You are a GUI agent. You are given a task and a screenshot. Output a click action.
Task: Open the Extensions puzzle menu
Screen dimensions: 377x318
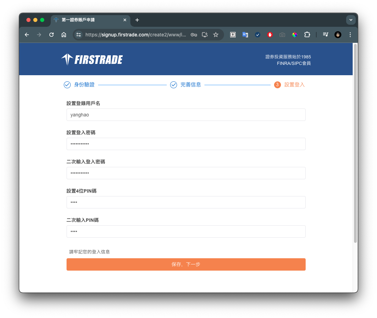tap(307, 35)
